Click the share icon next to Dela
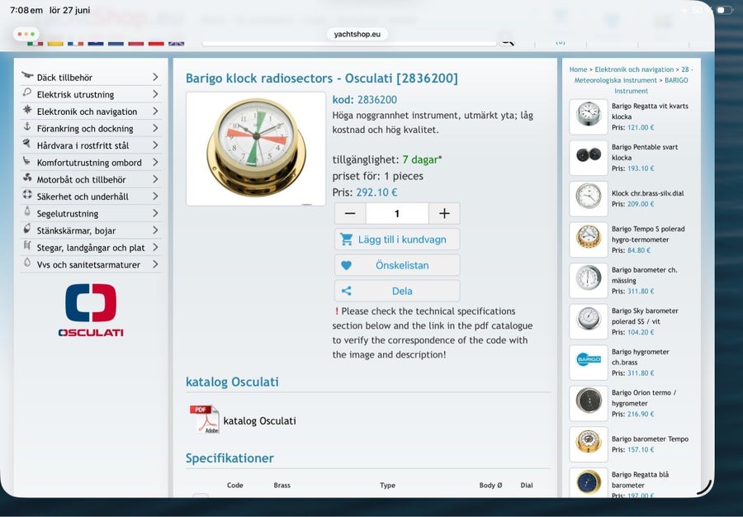 [x=347, y=291]
